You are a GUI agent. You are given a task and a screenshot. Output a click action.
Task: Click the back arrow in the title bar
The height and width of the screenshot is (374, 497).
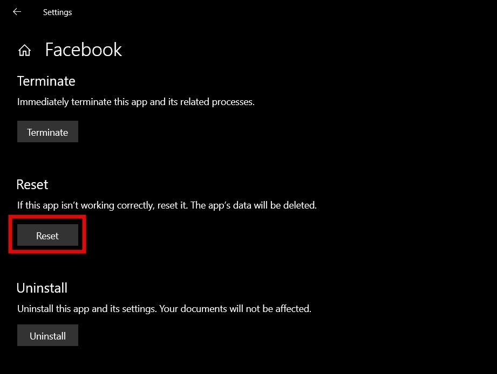pos(17,12)
